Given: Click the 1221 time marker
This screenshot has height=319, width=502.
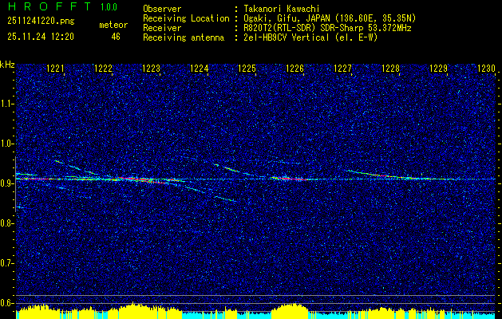Looking at the screenshot, I should [55, 69].
